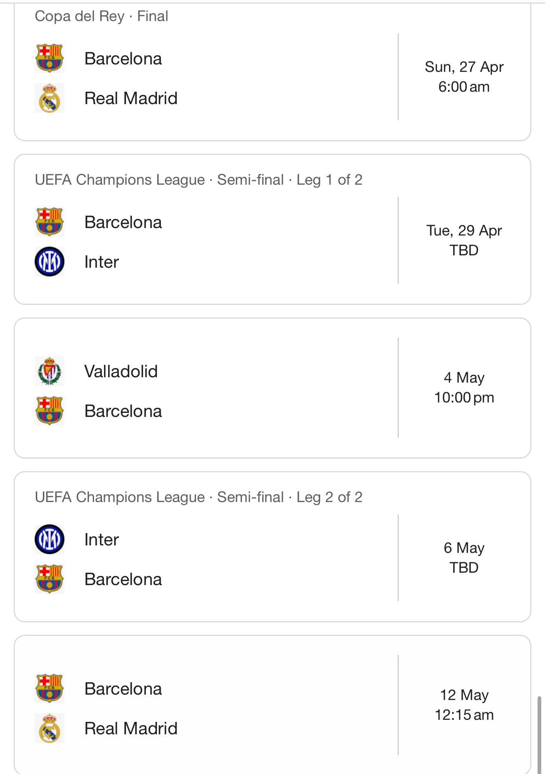Click Barcelona crest in the 12 May match
Screen dimensions: 545x774
[50, 688]
